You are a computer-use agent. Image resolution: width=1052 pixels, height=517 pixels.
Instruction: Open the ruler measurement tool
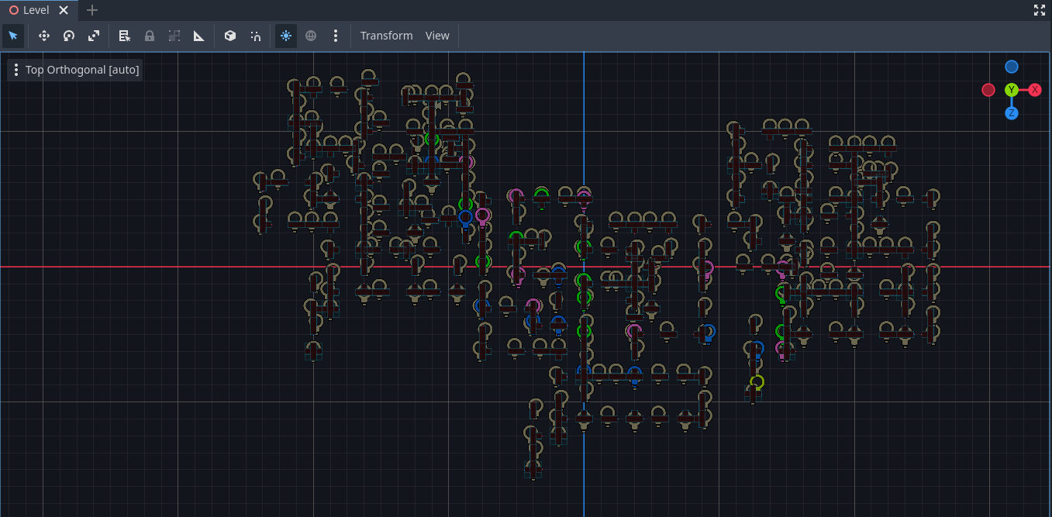199,36
